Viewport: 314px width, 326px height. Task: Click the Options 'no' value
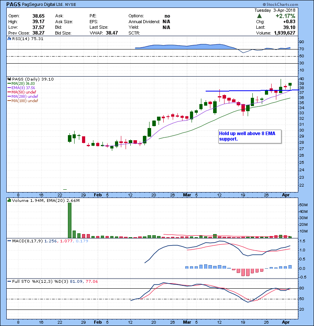pos(167,16)
